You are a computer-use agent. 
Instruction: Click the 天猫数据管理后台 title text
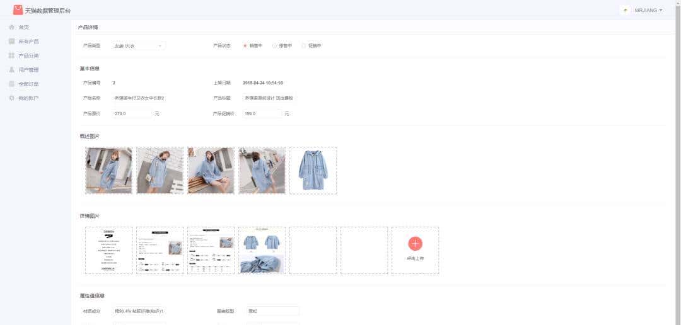(48, 11)
